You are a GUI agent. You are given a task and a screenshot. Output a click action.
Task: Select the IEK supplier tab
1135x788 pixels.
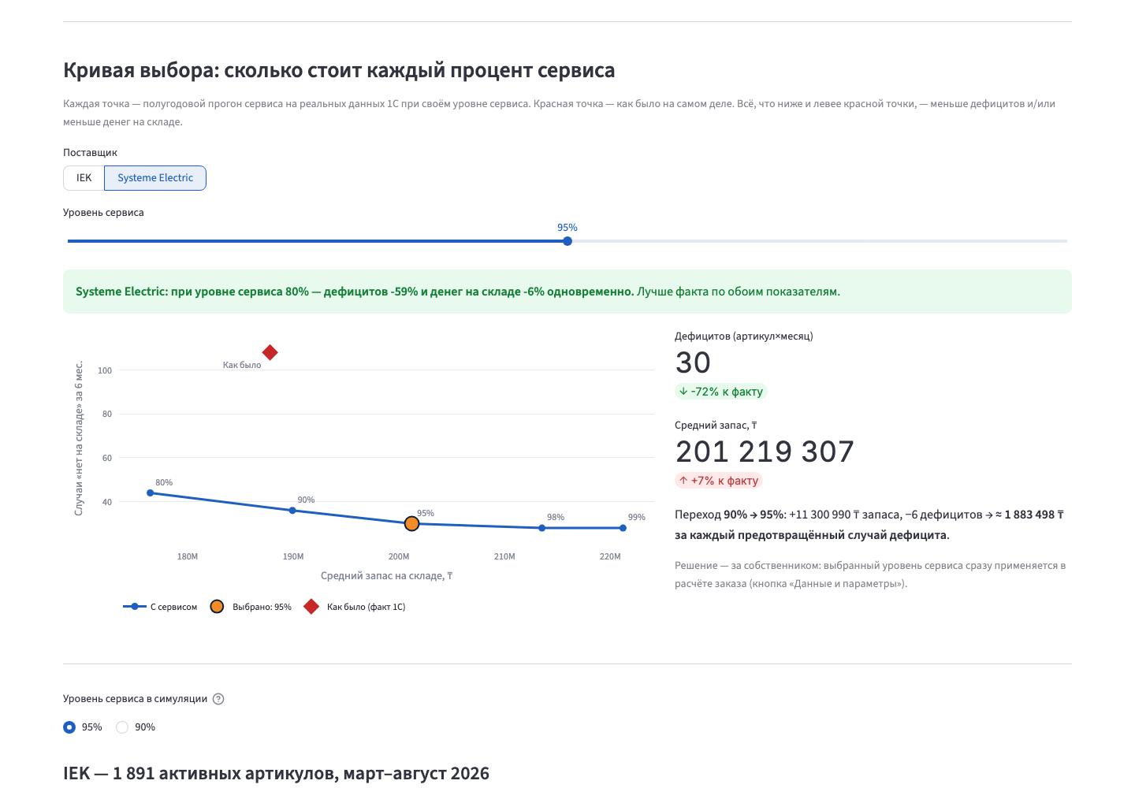(x=84, y=178)
